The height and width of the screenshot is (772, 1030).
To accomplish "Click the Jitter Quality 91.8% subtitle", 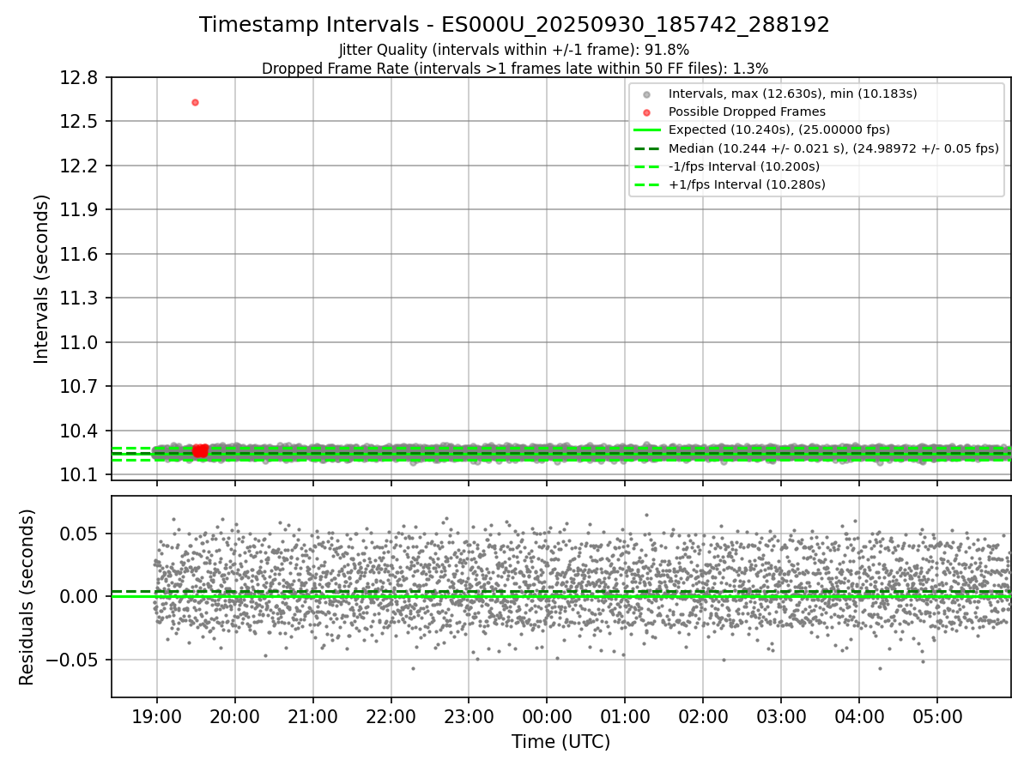I will pos(514,50).
